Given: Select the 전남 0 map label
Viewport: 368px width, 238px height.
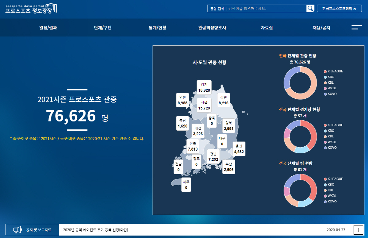Looking at the screenshot, I should 178,167.
